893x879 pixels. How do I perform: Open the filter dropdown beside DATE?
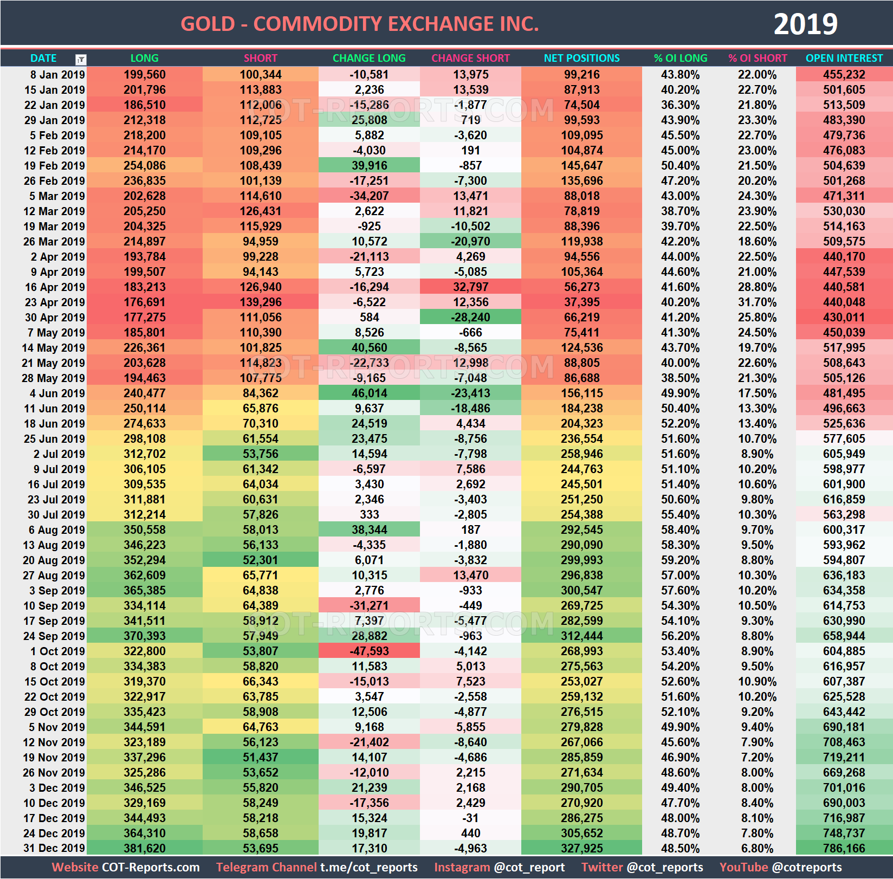click(80, 59)
